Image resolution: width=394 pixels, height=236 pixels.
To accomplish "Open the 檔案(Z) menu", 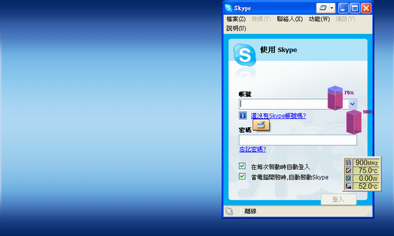I will [236, 19].
